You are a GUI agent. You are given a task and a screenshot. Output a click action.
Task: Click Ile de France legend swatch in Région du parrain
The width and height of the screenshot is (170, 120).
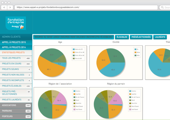pyautogui.click(x=130, y=97)
